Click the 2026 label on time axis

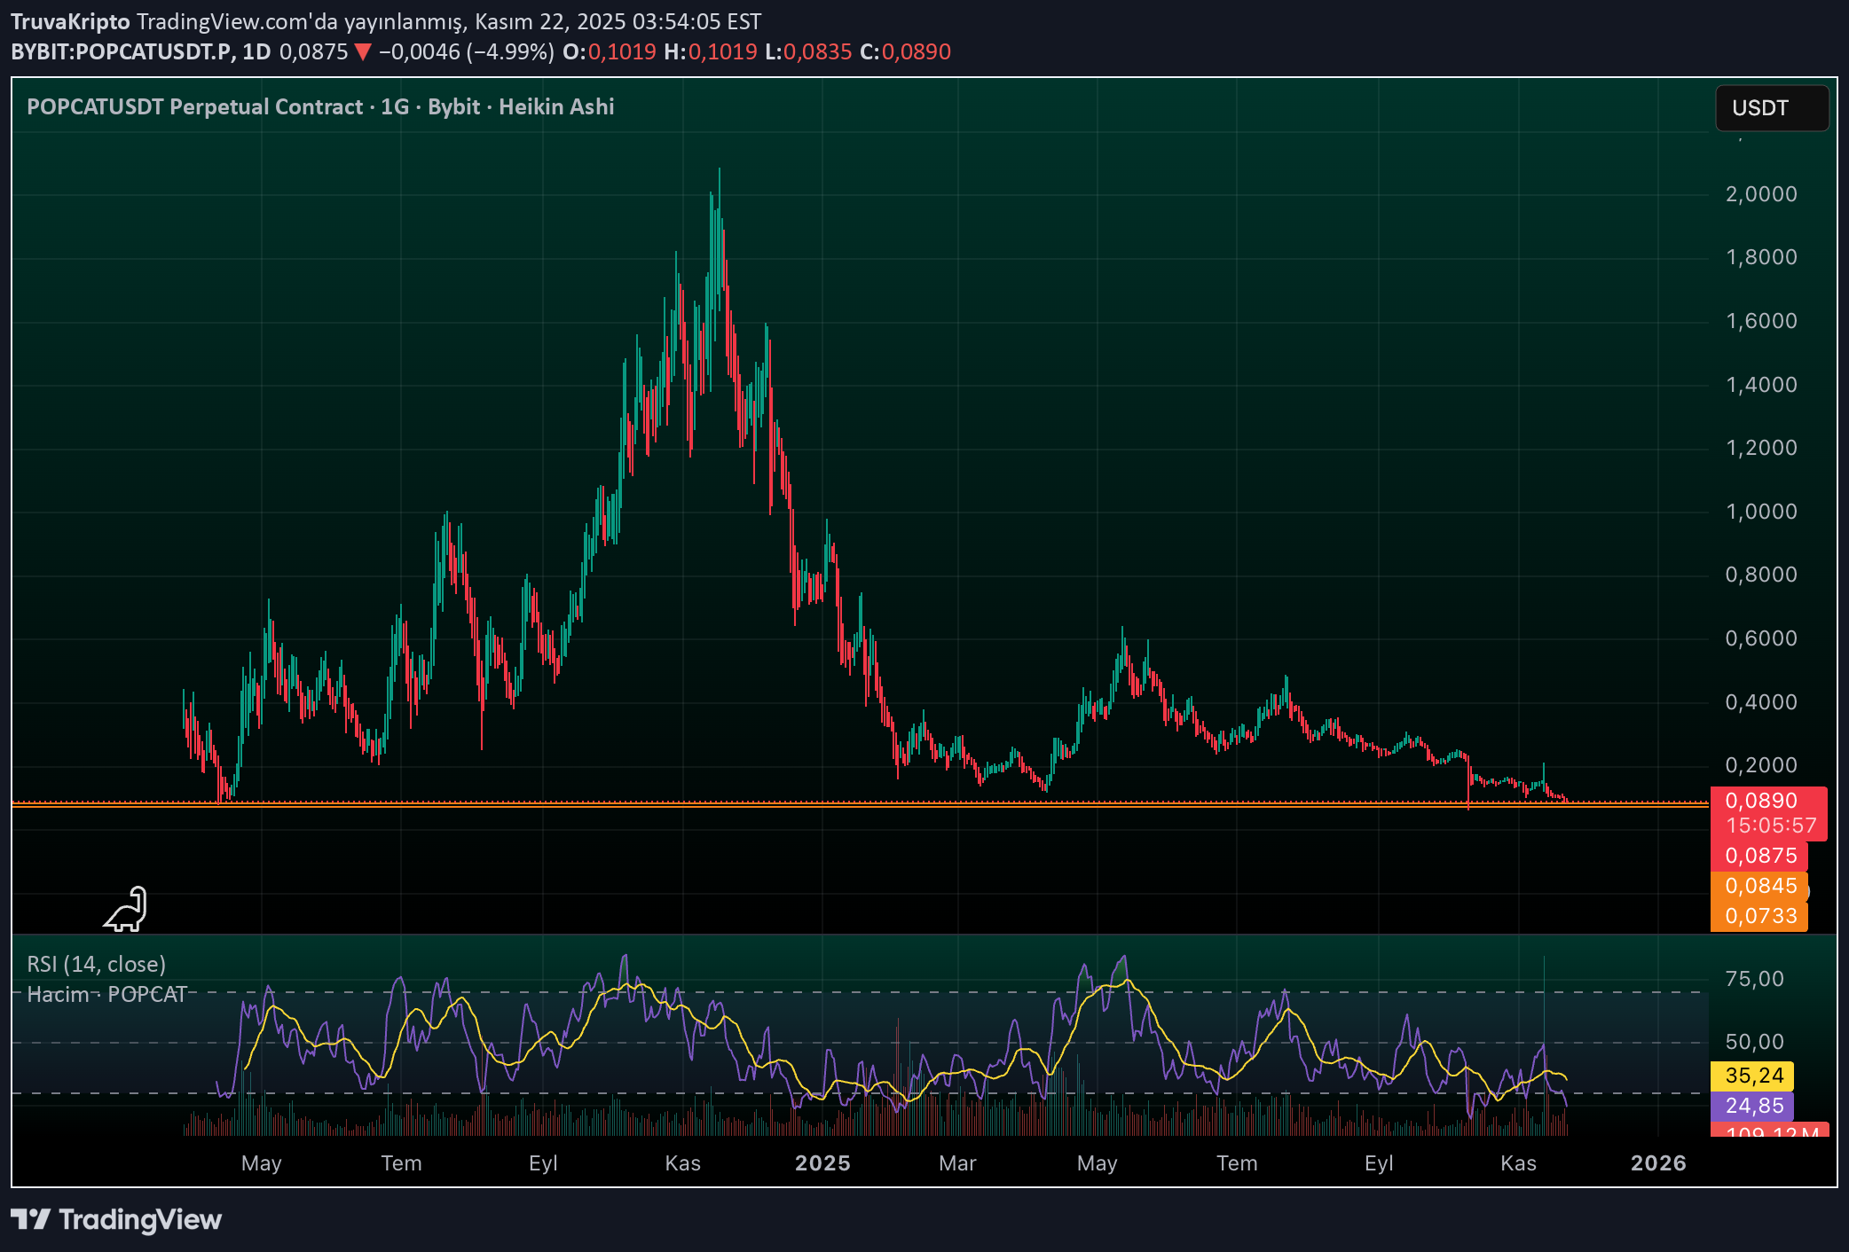[1657, 1162]
